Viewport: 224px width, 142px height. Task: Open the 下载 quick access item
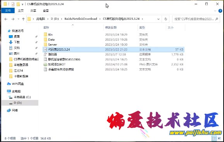click(17, 42)
